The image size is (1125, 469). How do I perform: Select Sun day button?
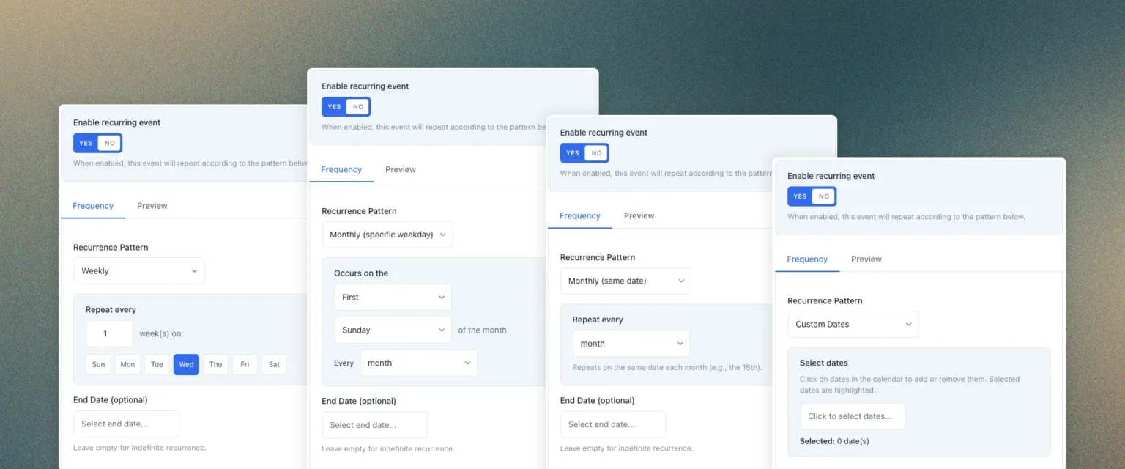(x=98, y=365)
